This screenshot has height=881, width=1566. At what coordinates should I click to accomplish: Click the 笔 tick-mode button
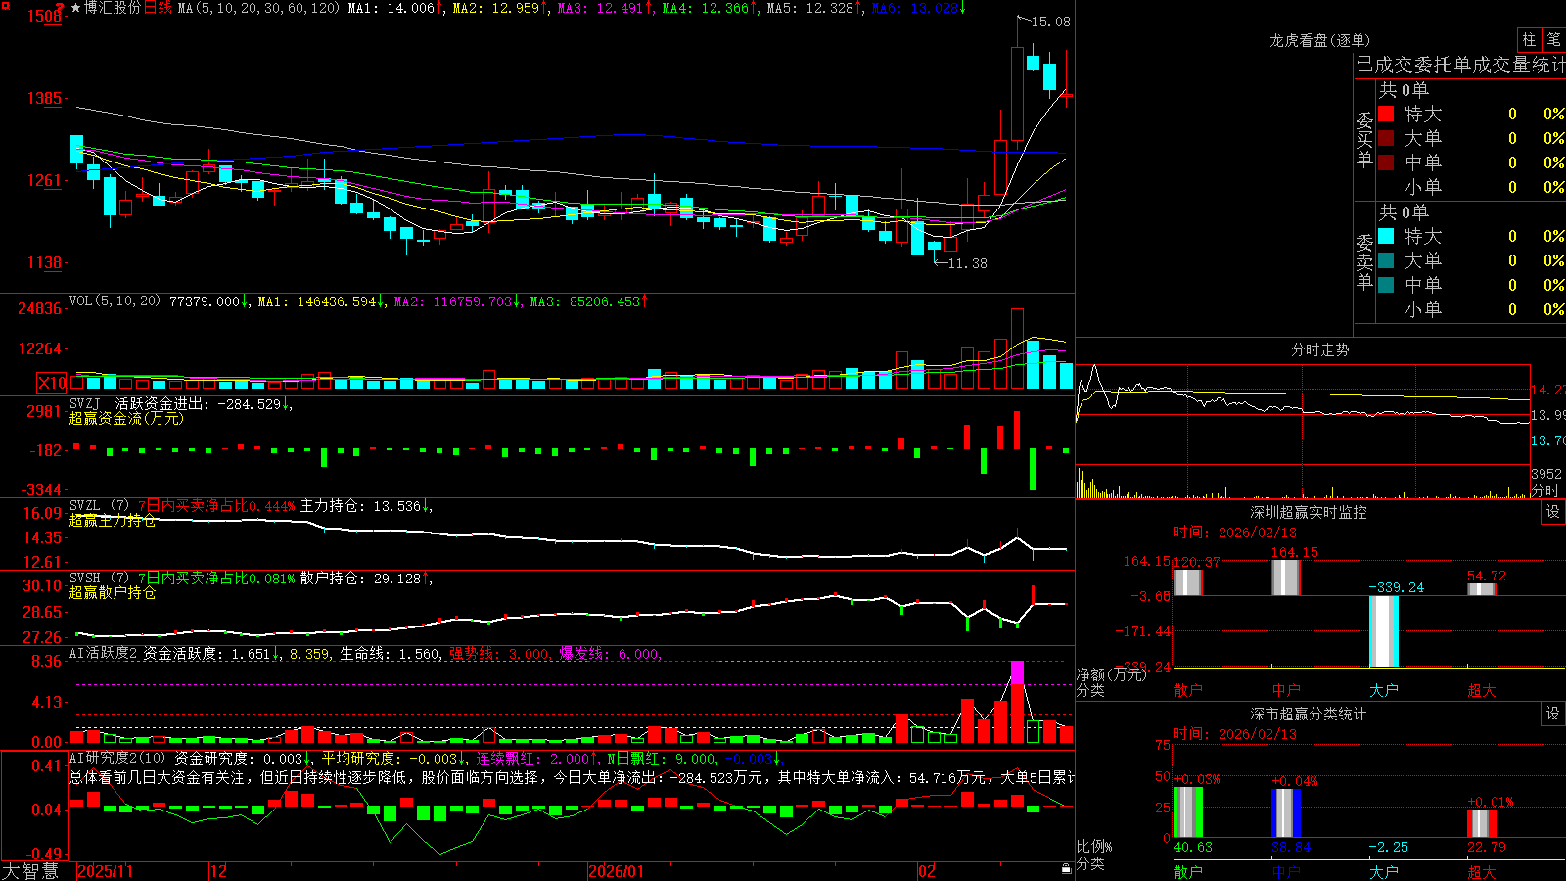click(x=1553, y=39)
